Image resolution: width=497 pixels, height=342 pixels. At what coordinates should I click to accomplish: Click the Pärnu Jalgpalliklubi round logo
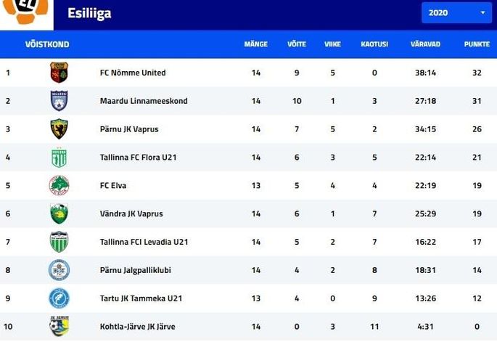[x=59, y=270]
